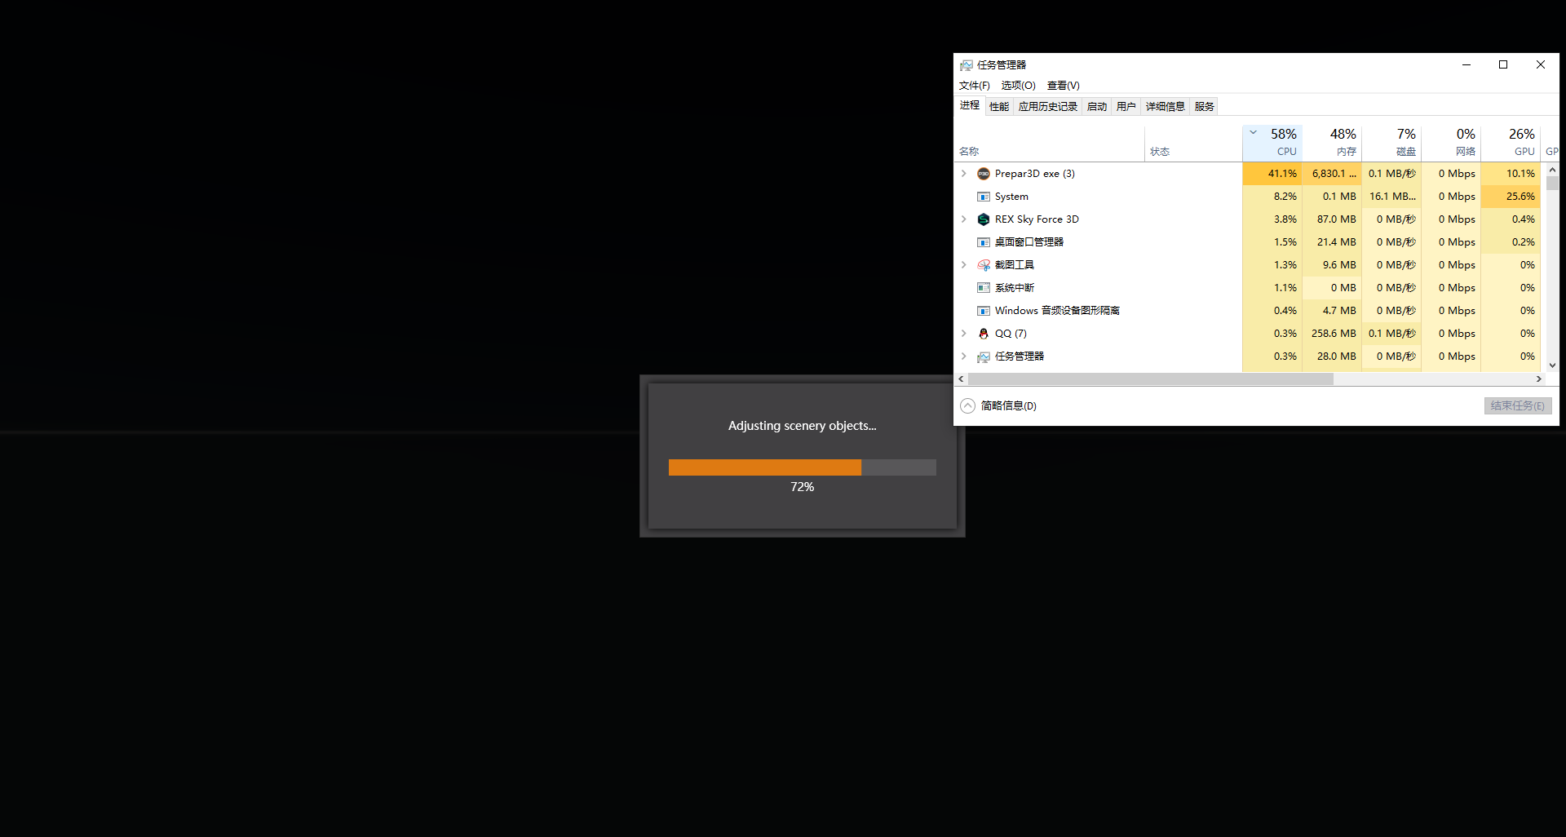Switch to the 详细信息 tab
Screen dimensions: 1566x837
1165,107
